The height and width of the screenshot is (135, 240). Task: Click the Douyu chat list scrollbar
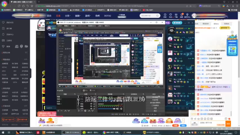click(231, 113)
